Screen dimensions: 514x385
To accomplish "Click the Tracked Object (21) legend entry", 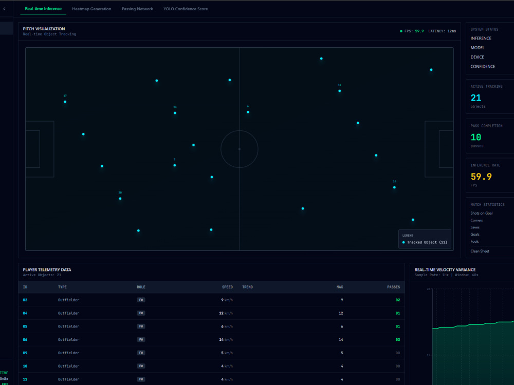I will pyautogui.click(x=425, y=242).
